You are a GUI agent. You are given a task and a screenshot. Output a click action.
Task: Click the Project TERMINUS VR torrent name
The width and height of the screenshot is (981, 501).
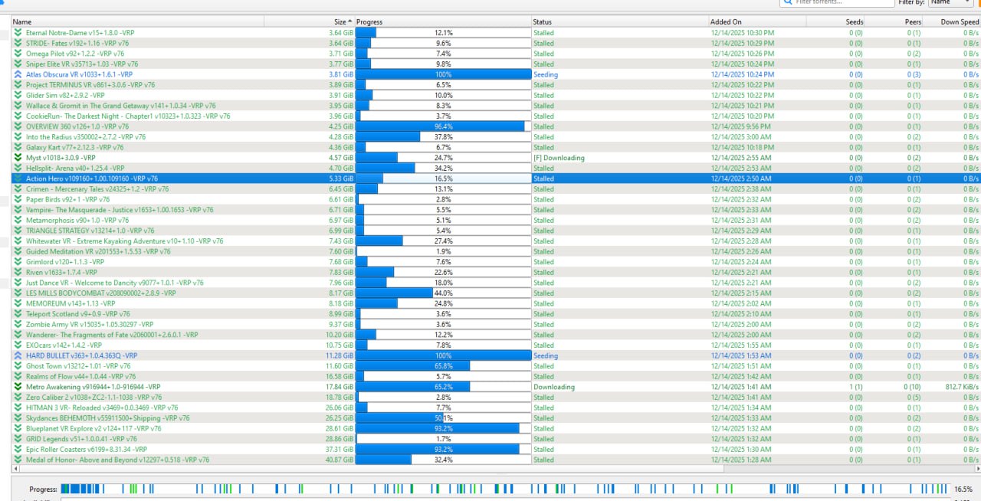tap(90, 85)
